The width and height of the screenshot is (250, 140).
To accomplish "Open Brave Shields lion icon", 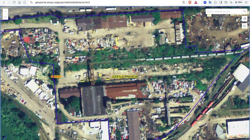I will tap(190, 2).
